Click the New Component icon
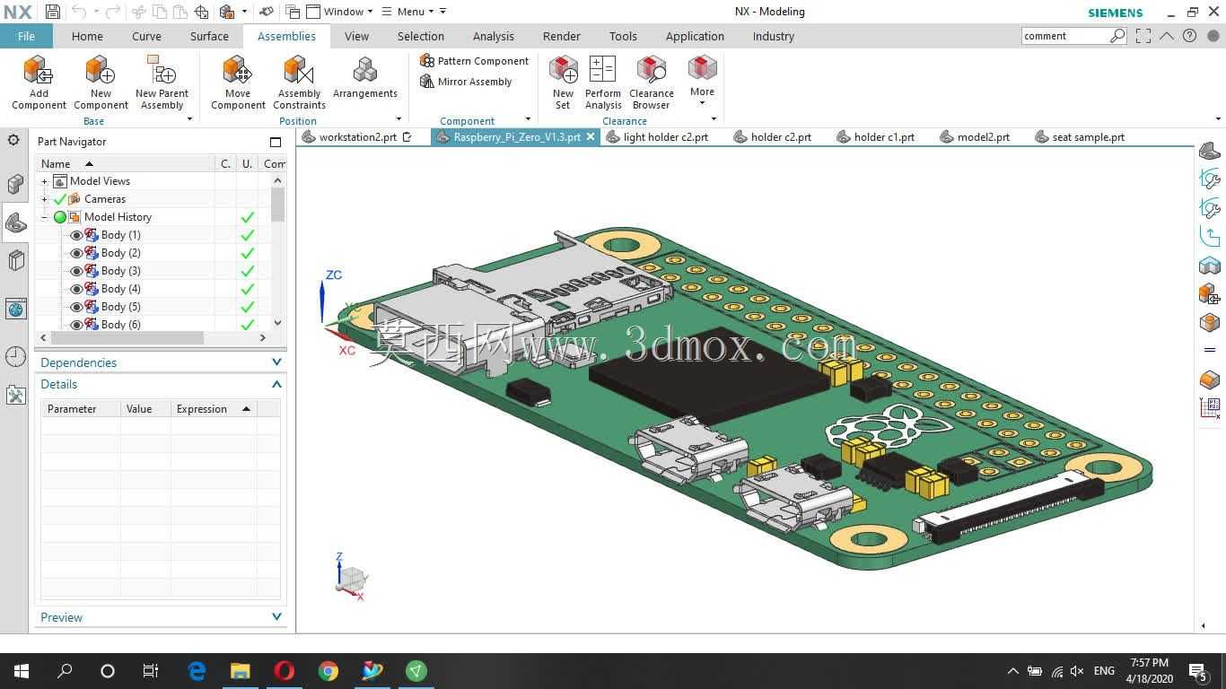1226x689 pixels. [101, 70]
